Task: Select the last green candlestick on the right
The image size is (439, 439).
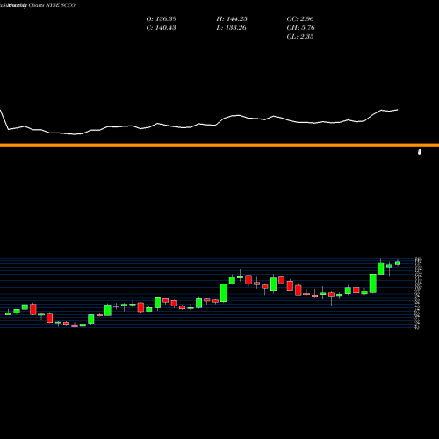Action: coord(398,263)
